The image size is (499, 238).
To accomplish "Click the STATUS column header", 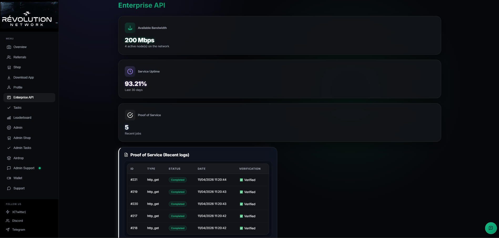I will pyautogui.click(x=174, y=169).
